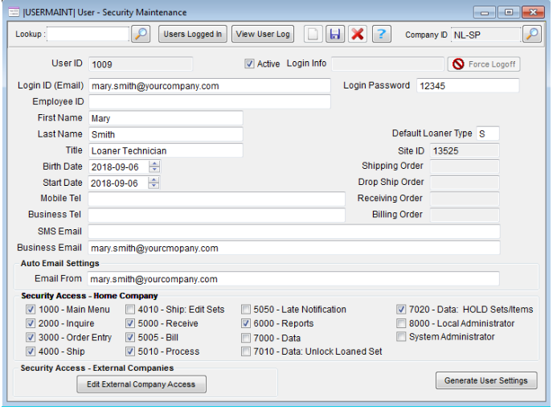The height and width of the screenshot is (415, 557).
Task: Click the New blank record icon
Action: (x=313, y=35)
